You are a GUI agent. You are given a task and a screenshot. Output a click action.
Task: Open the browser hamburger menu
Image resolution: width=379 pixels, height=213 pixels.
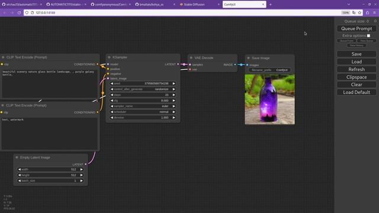pyautogui.click(x=374, y=12)
